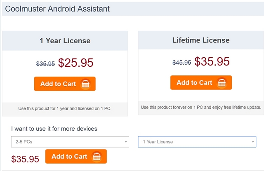
Task: Click the basket icon under 1 Year License
Action: 86,84
